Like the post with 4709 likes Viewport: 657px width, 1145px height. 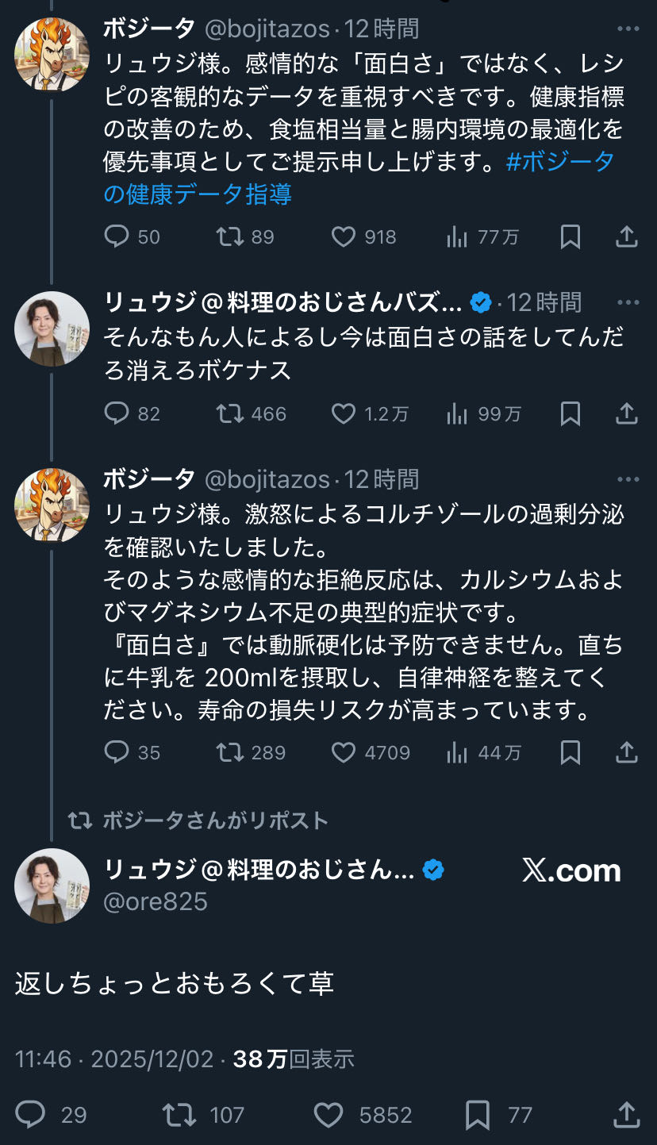pyautogui.click(x=343, y=752)
